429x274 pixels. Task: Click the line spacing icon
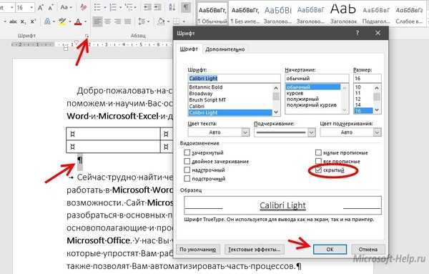click(x=142, y=21)
